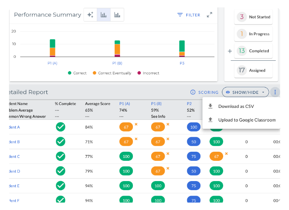Expand the Performance Summary to fullscreen
The width and height of the screenshot is (289, 210).
[x=210, y=15]
